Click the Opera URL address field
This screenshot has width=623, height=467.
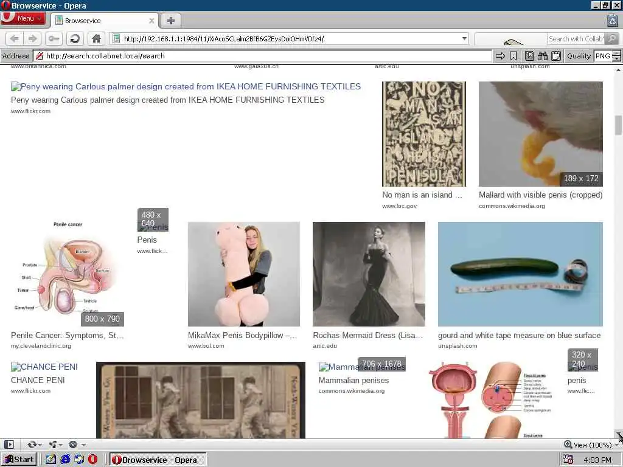tap(289, 38)
